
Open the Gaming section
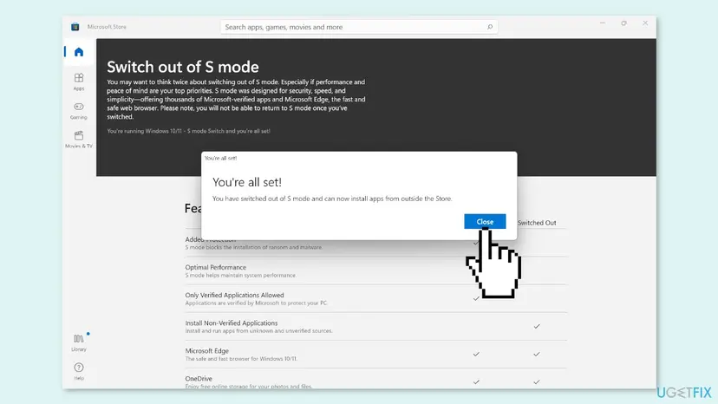point(79,110)
